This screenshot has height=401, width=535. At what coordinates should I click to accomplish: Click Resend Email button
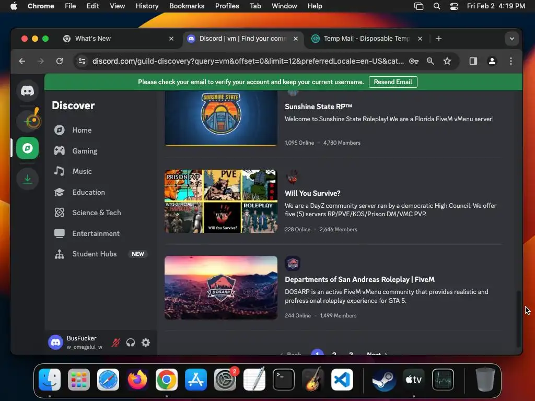click(x=393, y=82)
